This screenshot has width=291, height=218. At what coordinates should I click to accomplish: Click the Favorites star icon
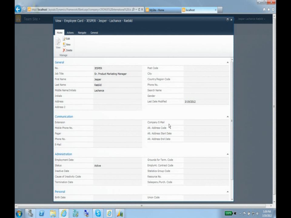(269, 9)
